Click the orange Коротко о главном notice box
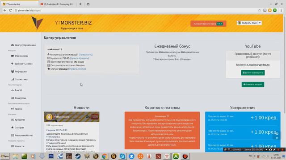Image resolution: width=286 pixels, height=160 pixels. [162, 130]
